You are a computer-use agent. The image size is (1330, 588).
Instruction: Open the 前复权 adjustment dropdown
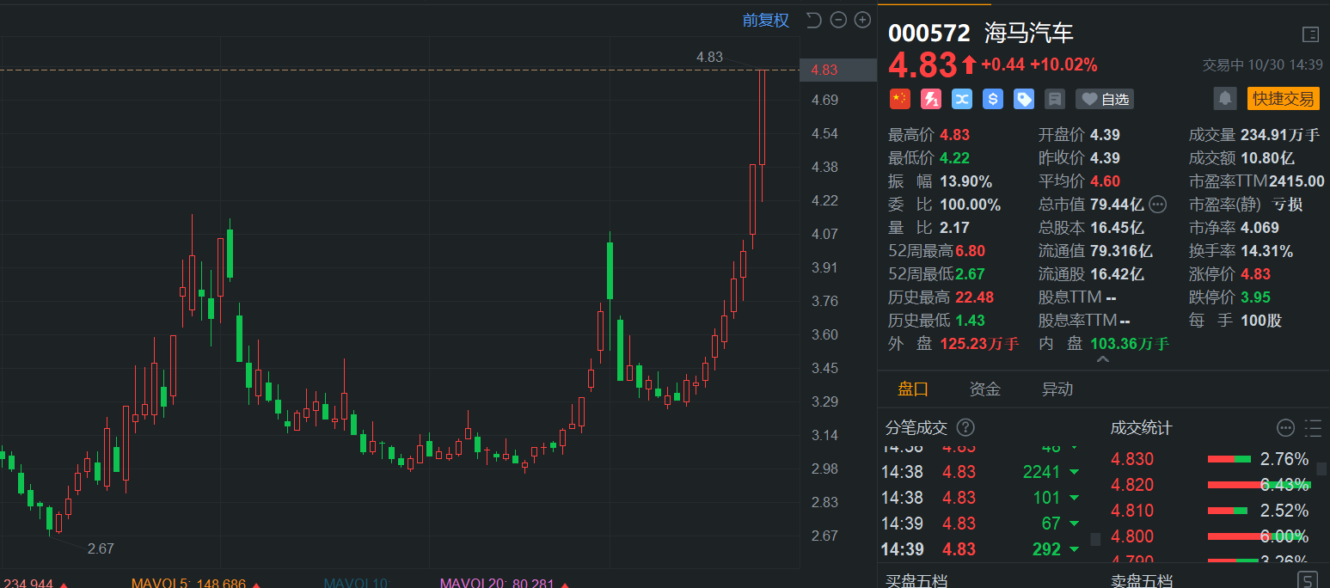pos(765,20)
